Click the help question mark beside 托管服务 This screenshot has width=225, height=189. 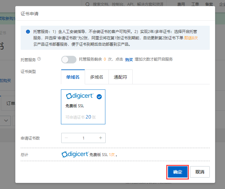click(x=39, y=59)
